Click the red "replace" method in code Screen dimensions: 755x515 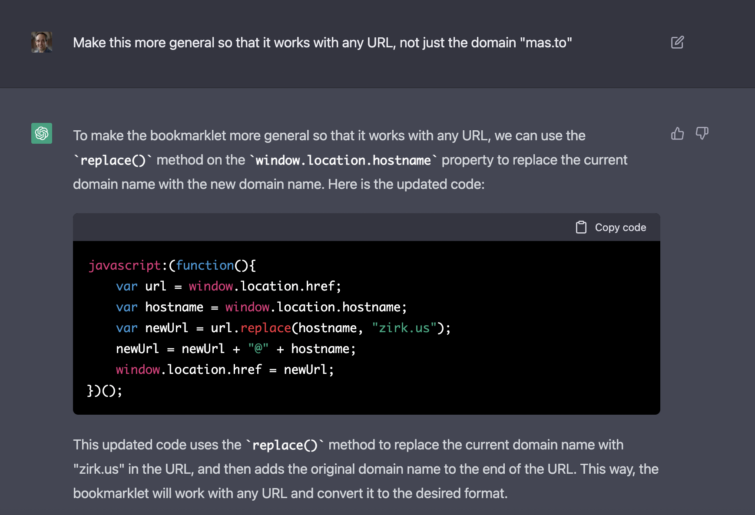(265, 328)
